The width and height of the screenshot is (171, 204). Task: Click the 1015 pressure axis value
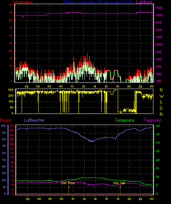point(159,22)
